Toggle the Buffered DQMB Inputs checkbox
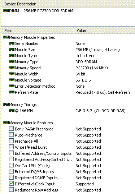The width and height of the screenshot is (135, 194). [x=11, y=171]
